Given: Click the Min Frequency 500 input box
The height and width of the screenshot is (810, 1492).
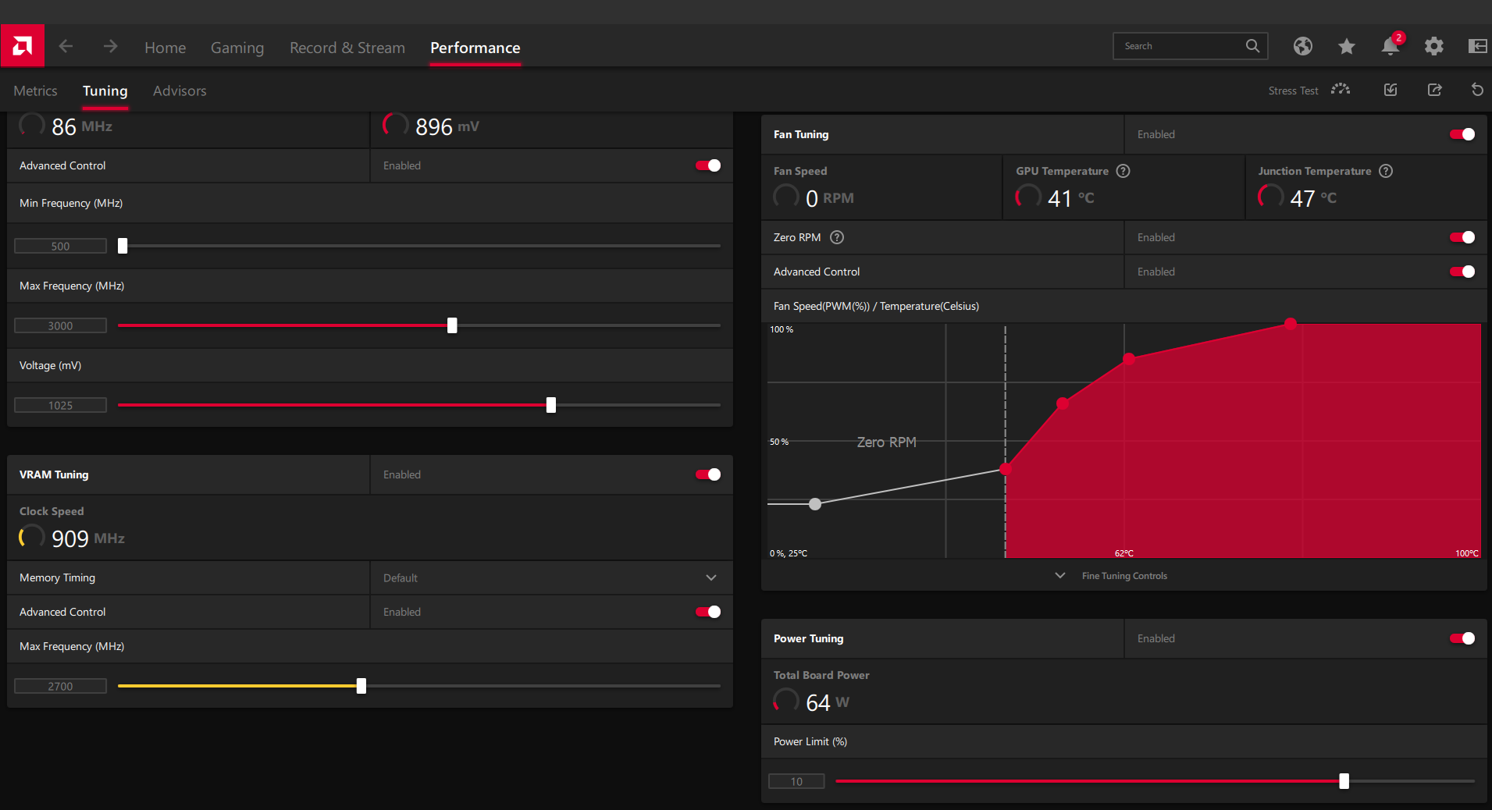Looking at the screenshot, I should click(x=60, y=246).
